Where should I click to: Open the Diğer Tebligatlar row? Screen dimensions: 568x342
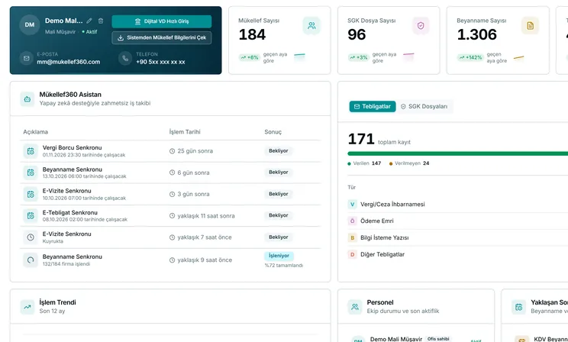click(x=458, y=254)
